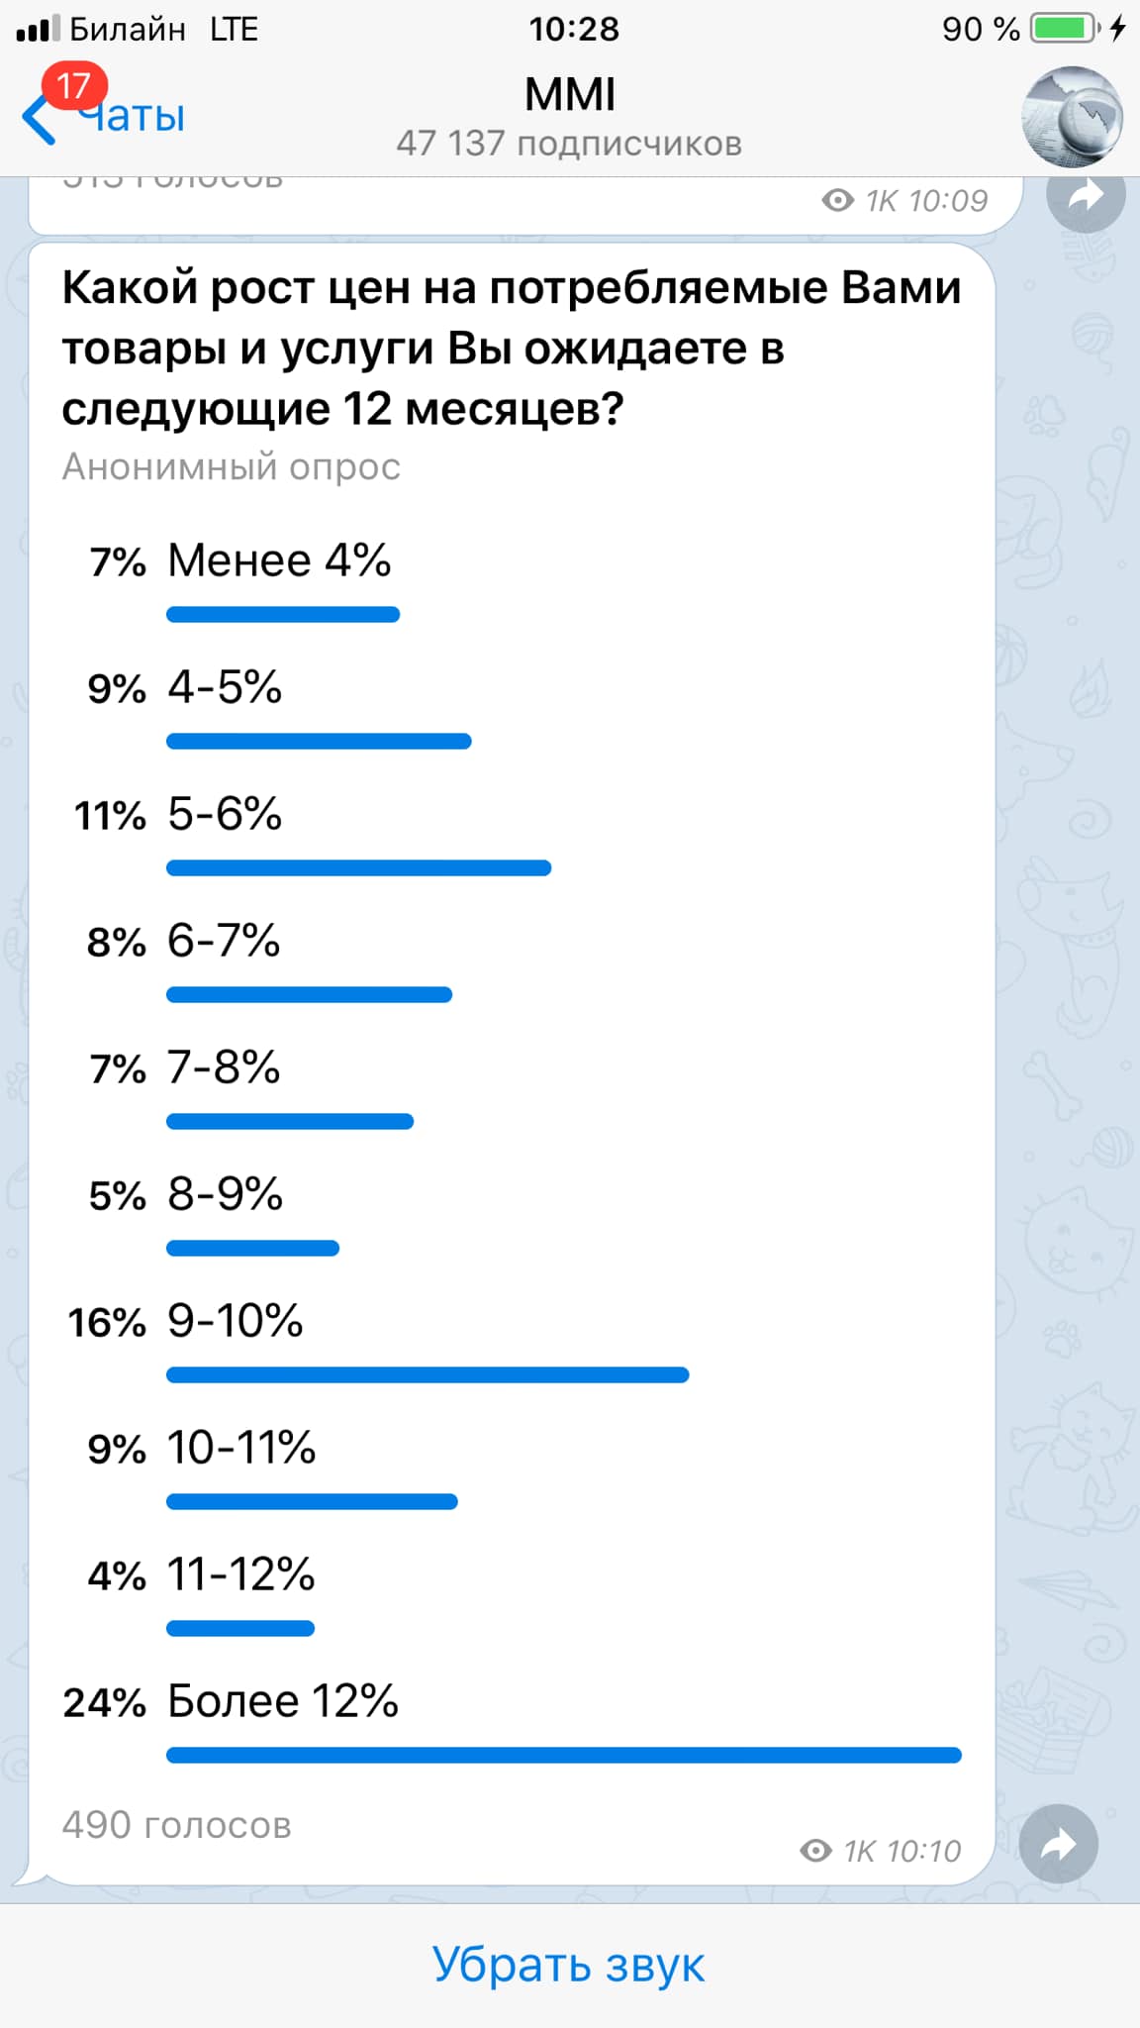Tap '47 137 подписчиков' subscriber count
This screenshot has width=1140, height=2028.
[569, 144]
